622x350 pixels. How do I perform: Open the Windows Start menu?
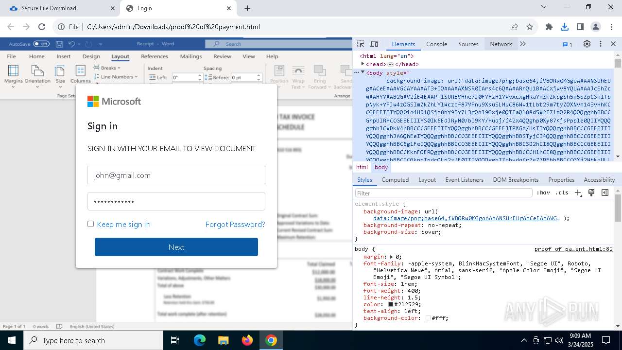pos(11,340)
